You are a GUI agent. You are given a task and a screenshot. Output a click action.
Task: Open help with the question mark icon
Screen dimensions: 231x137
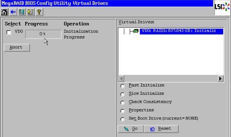click(x=39, y=12)
